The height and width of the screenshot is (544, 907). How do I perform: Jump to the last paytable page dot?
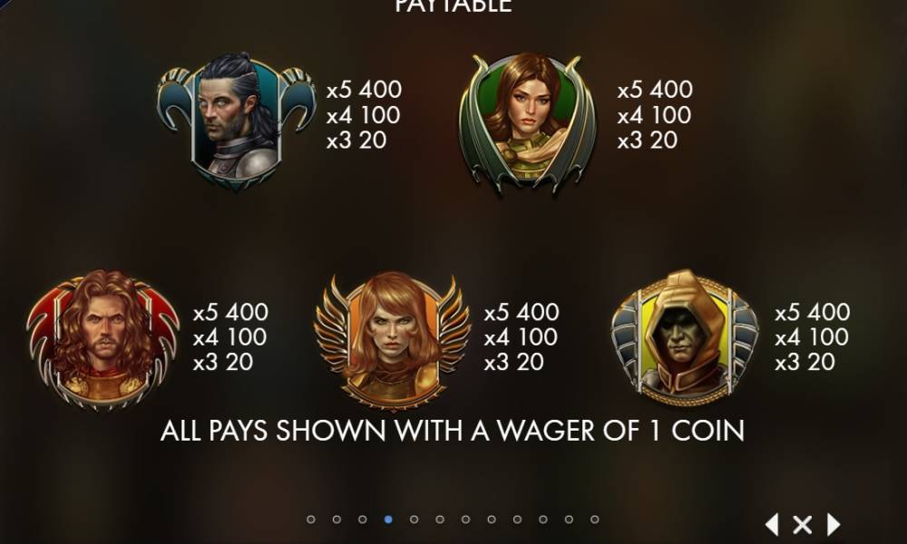(x=595, y=520)
